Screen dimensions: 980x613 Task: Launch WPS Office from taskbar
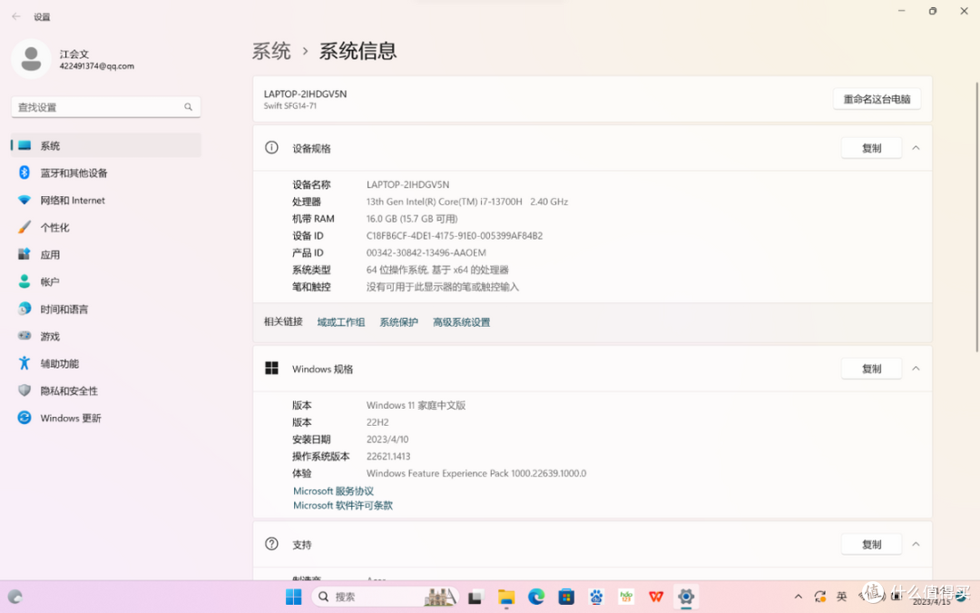coord(656,597)
